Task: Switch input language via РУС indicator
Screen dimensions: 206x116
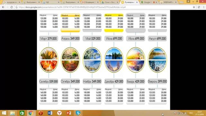Action: pyautogui.click(x=191, y=113)
